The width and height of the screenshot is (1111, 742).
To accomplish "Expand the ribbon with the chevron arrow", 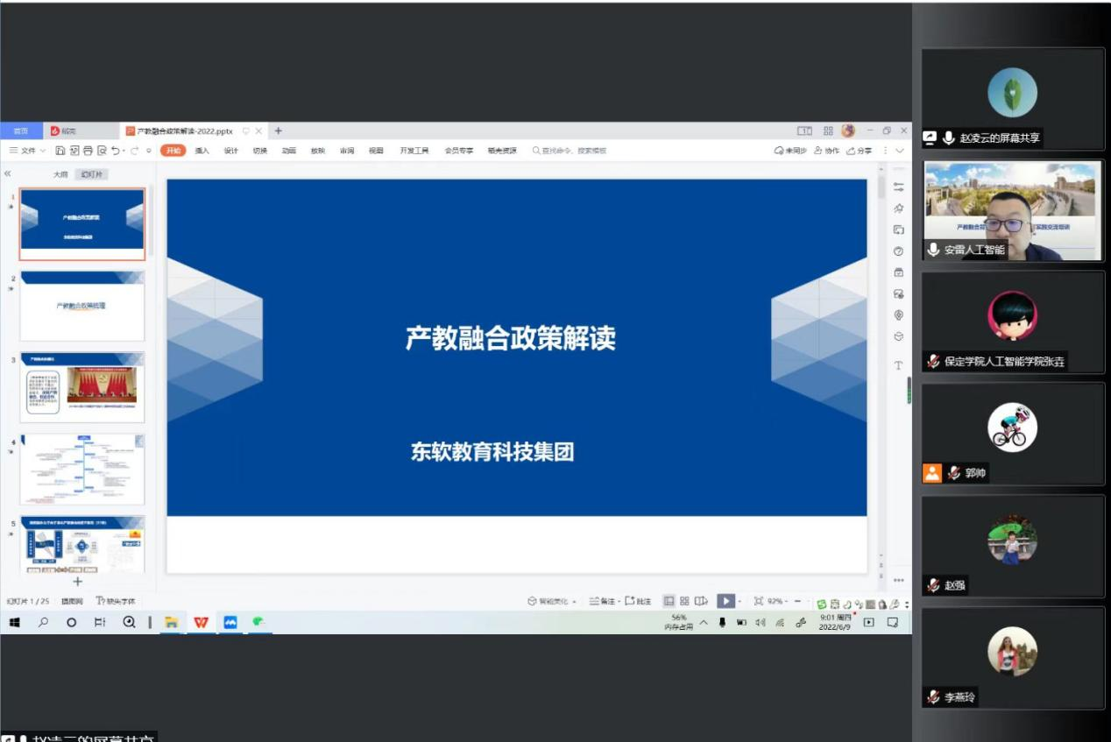I will tap(900, 151).
